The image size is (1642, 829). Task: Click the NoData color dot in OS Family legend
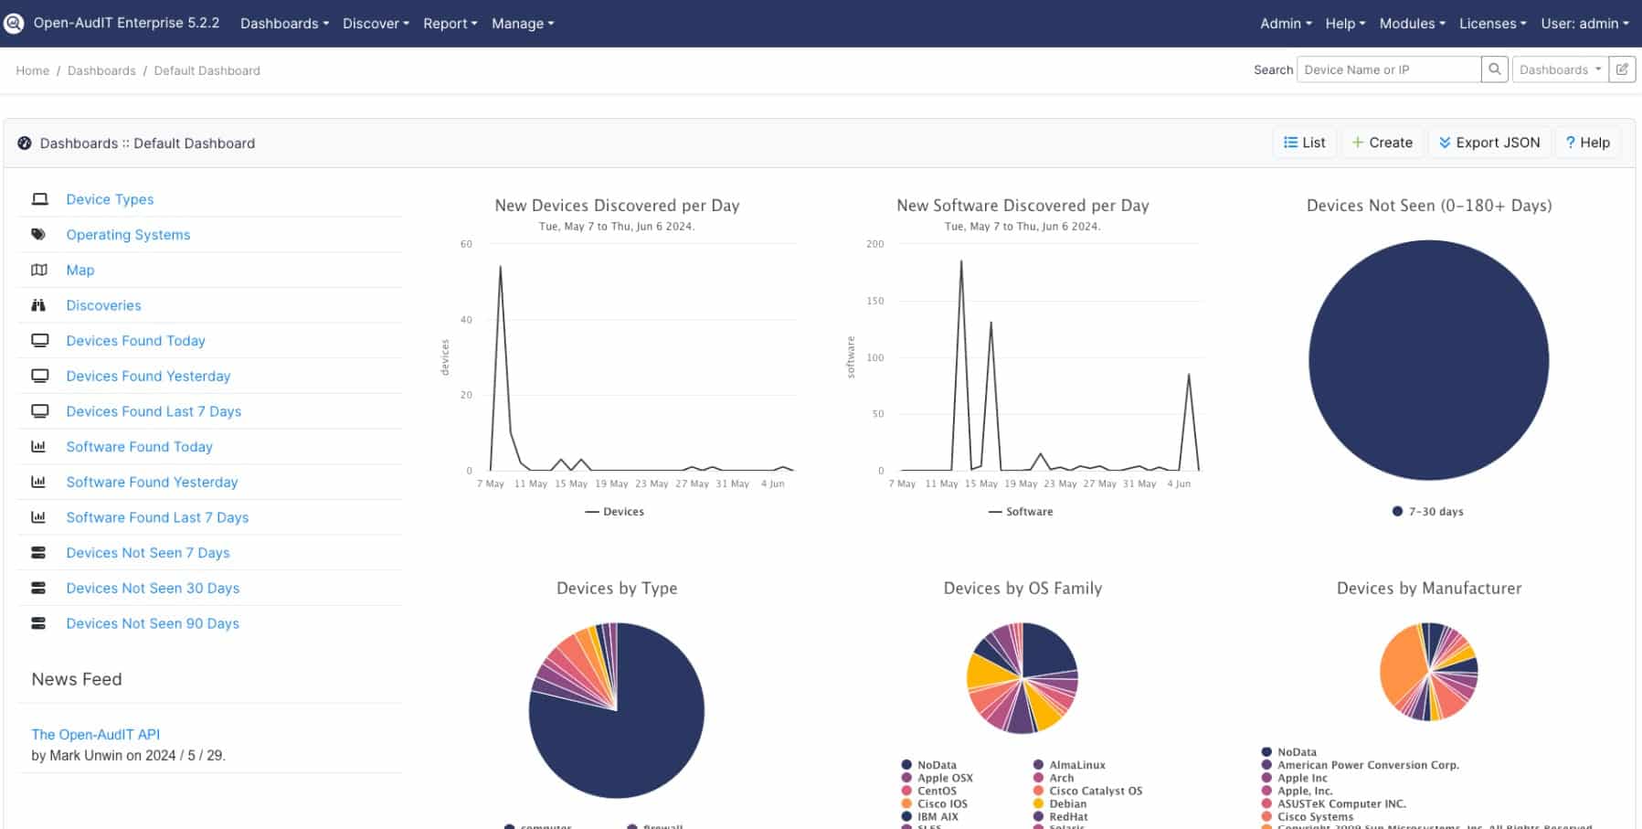(x=906, y=764)
